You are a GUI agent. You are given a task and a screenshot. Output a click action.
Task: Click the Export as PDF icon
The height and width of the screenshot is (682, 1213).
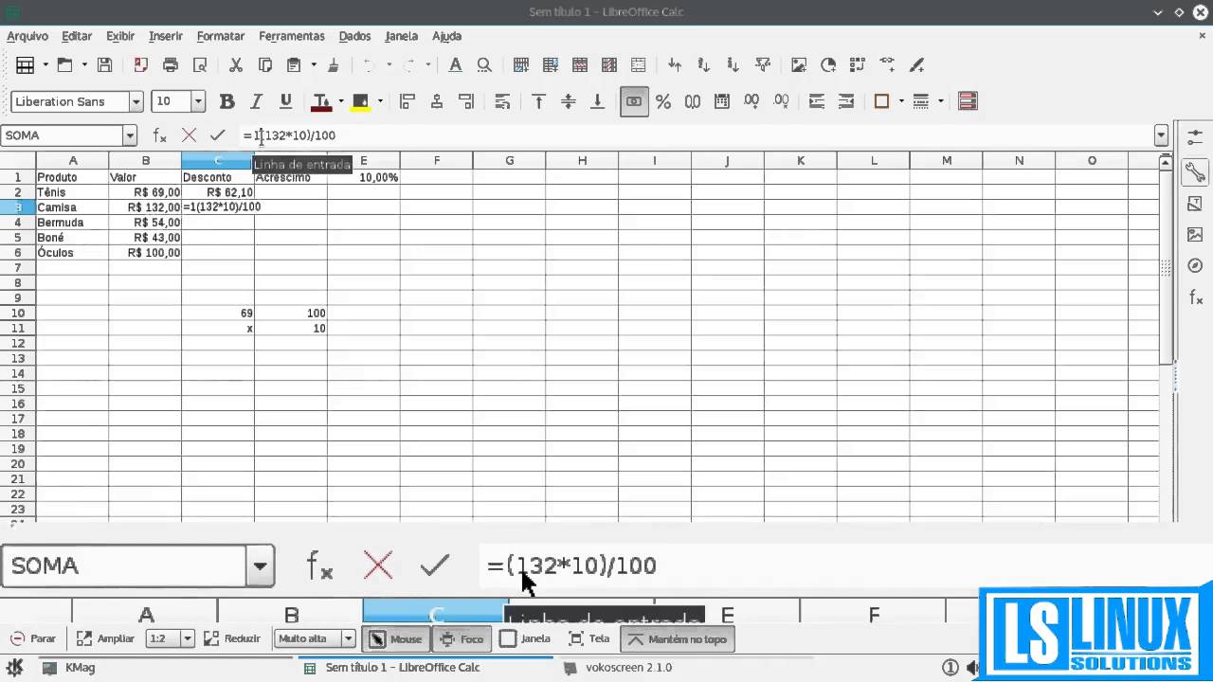[140, 65]
